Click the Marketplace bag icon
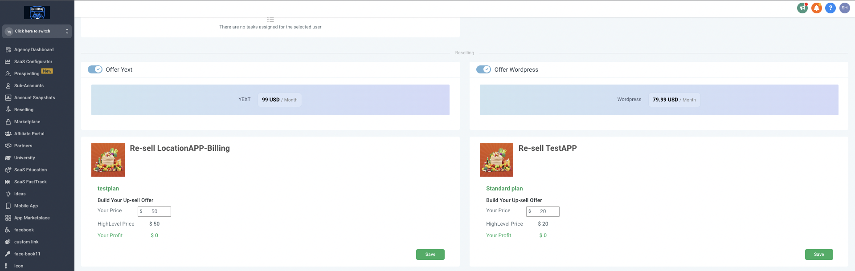 8,122
